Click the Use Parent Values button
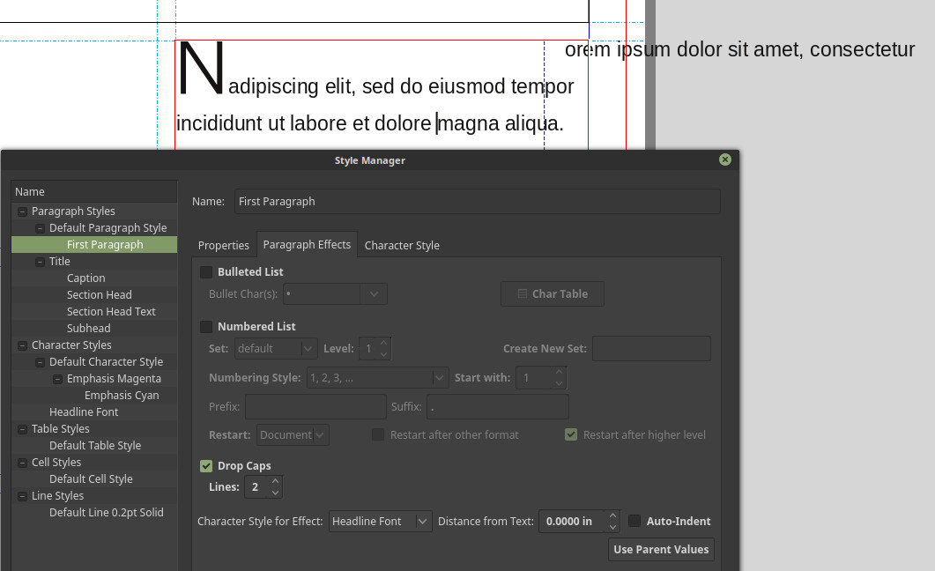The image size is (935, 571). click(661, 550)
